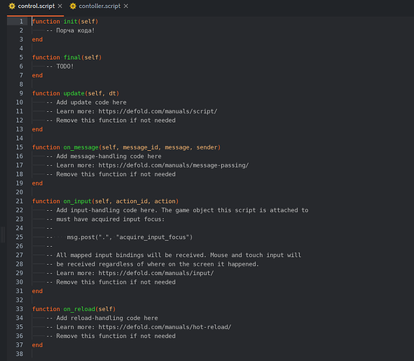Click 'be received regardless of where' comment
This screenshot has width=414, height=361.
pos(152,264)
